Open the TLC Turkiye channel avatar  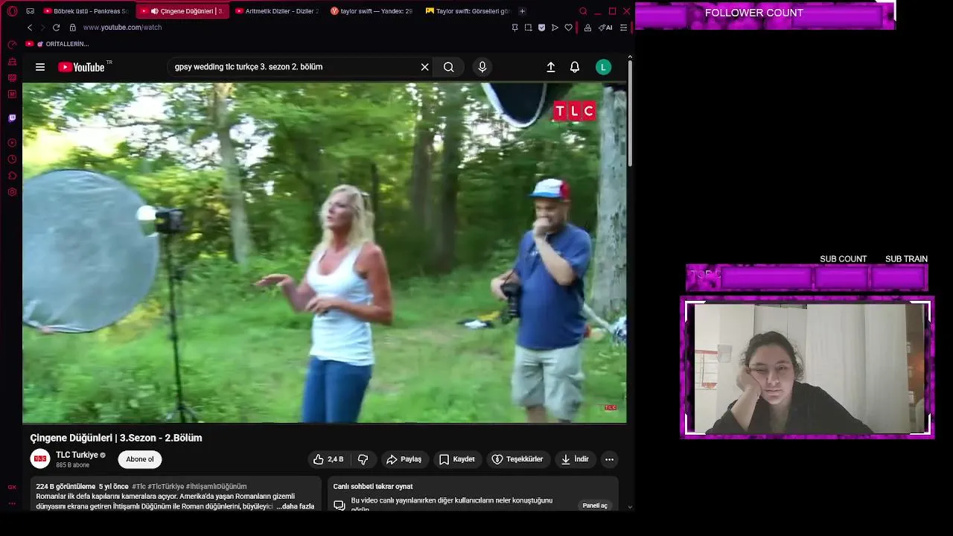pyautogui.click(x=40, y=459)
